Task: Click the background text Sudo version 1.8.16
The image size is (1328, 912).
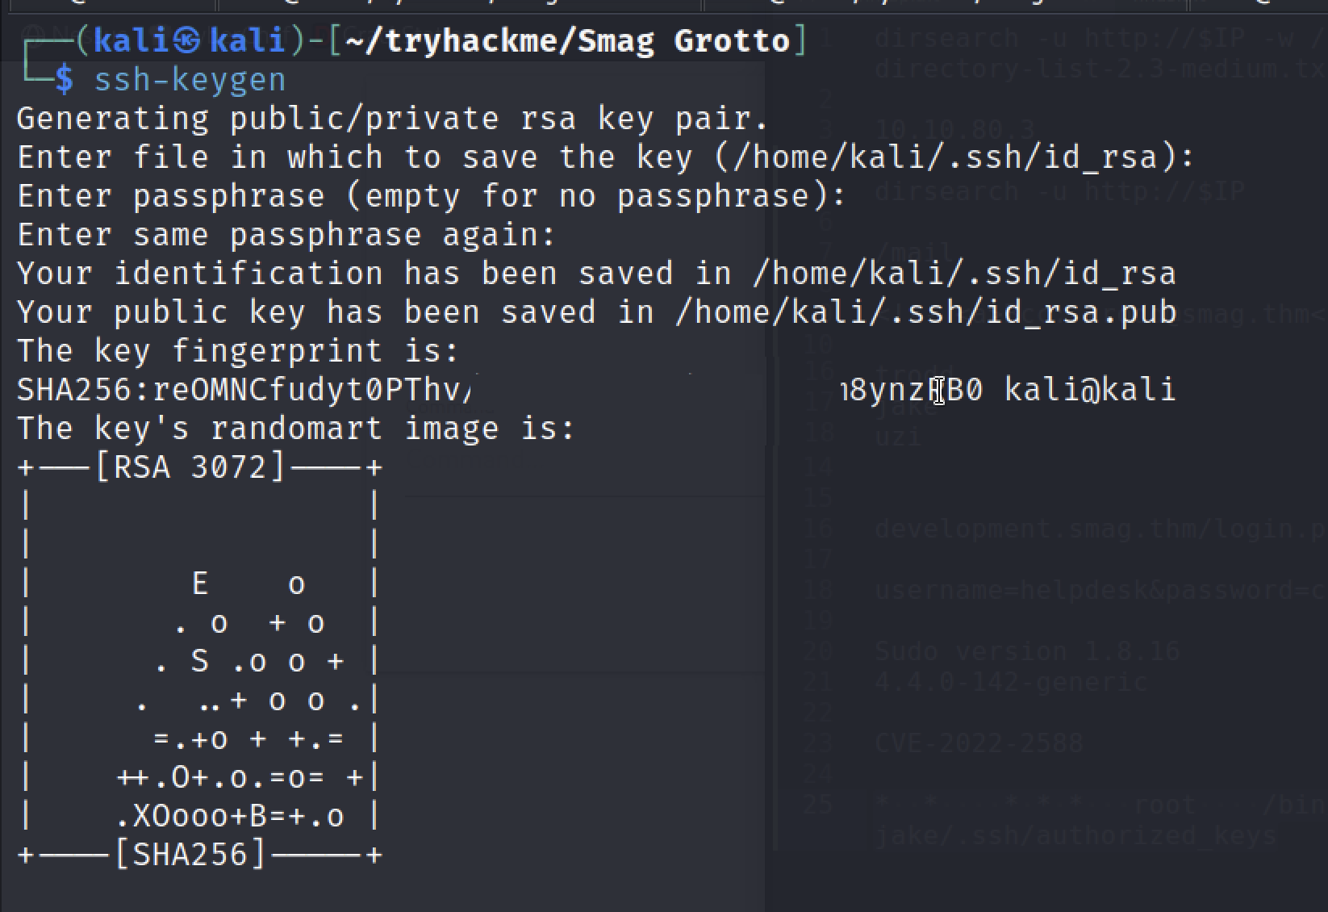Action: [1027, 651]
